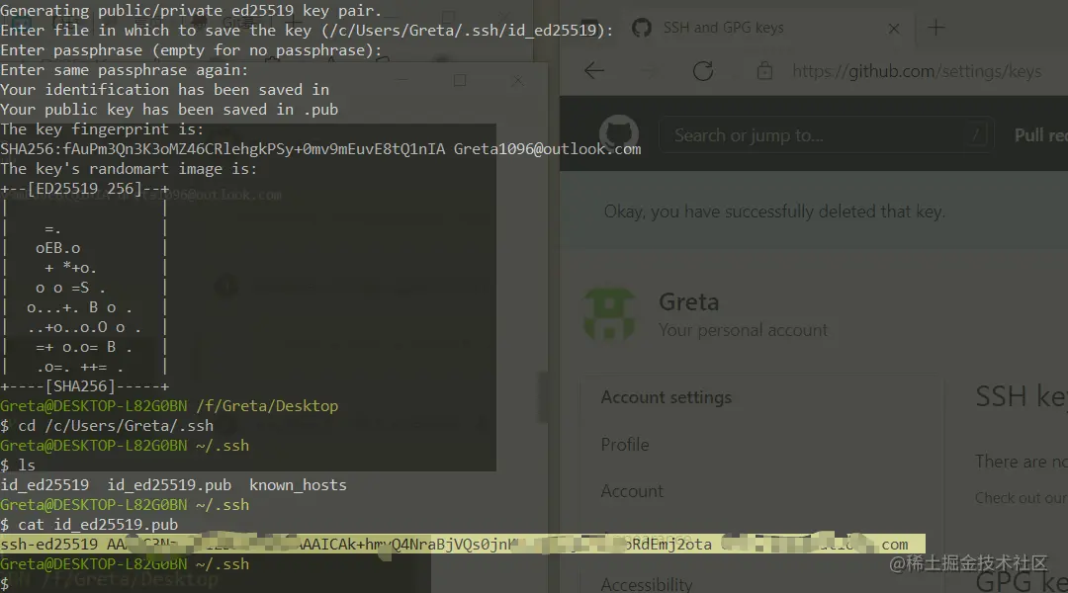Screen dimensions: 1068x593
Task: Click the 'Enter same passphrase again:' line
Action: pos(125,70)
